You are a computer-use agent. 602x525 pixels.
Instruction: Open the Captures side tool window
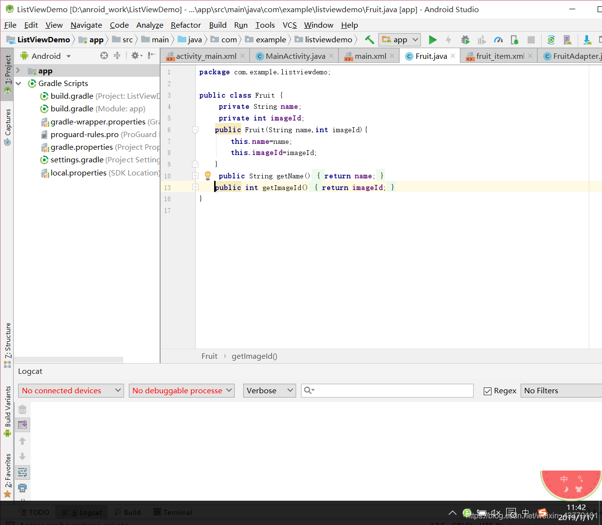pos(7,127)
